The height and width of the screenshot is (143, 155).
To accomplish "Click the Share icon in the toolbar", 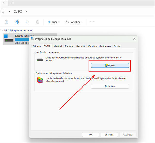I will [27, 22].
